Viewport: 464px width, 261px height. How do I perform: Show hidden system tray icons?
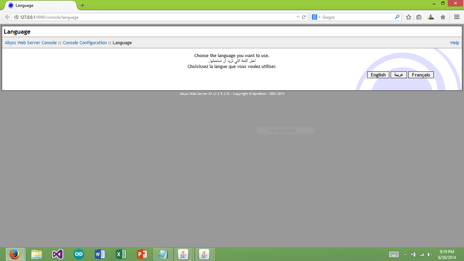(405, 254)
